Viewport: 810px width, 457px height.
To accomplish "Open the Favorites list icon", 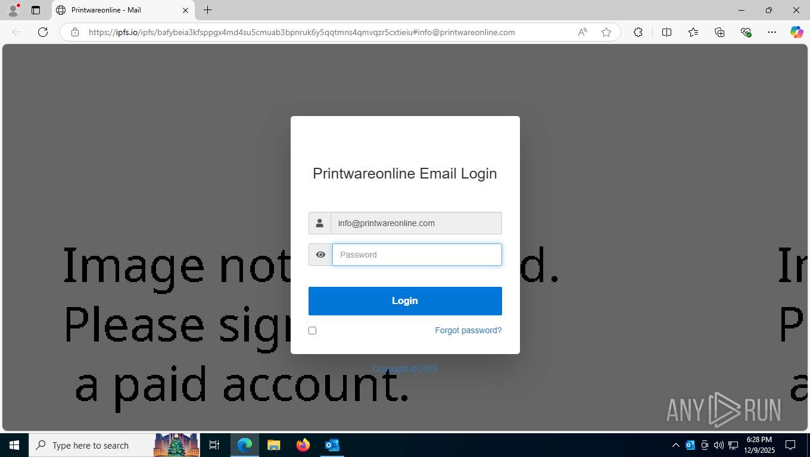I will [x=693, y=32].
